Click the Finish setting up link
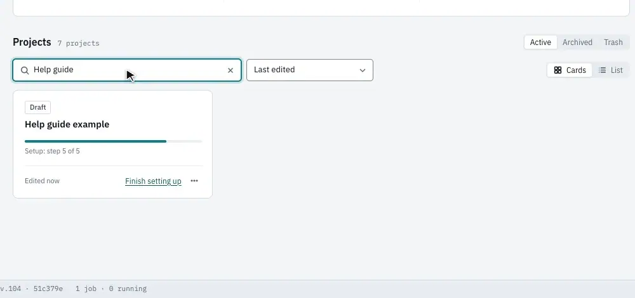 (153, 181)
